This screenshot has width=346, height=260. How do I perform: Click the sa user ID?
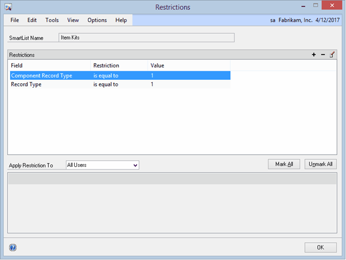(273, 21)
